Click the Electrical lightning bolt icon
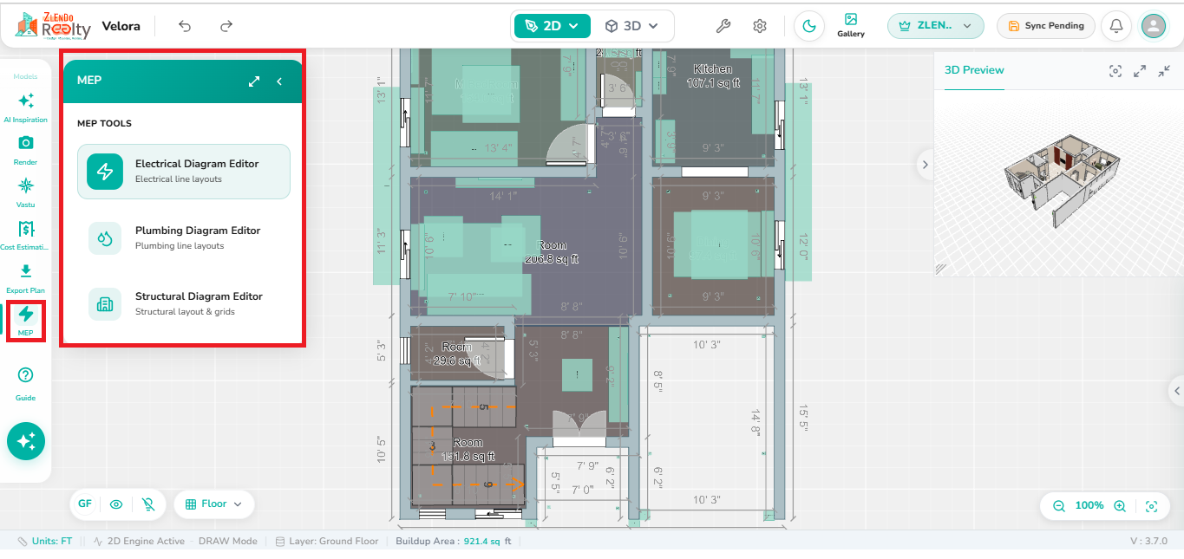The image size is (1184, 559). pos(105,172)
